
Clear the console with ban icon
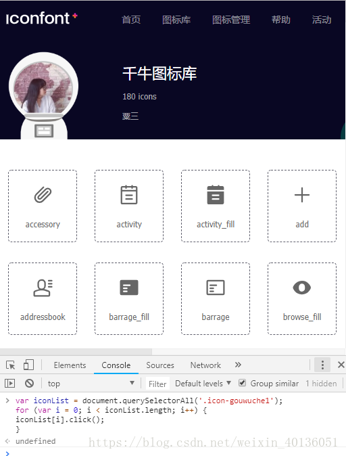[29, 384]
